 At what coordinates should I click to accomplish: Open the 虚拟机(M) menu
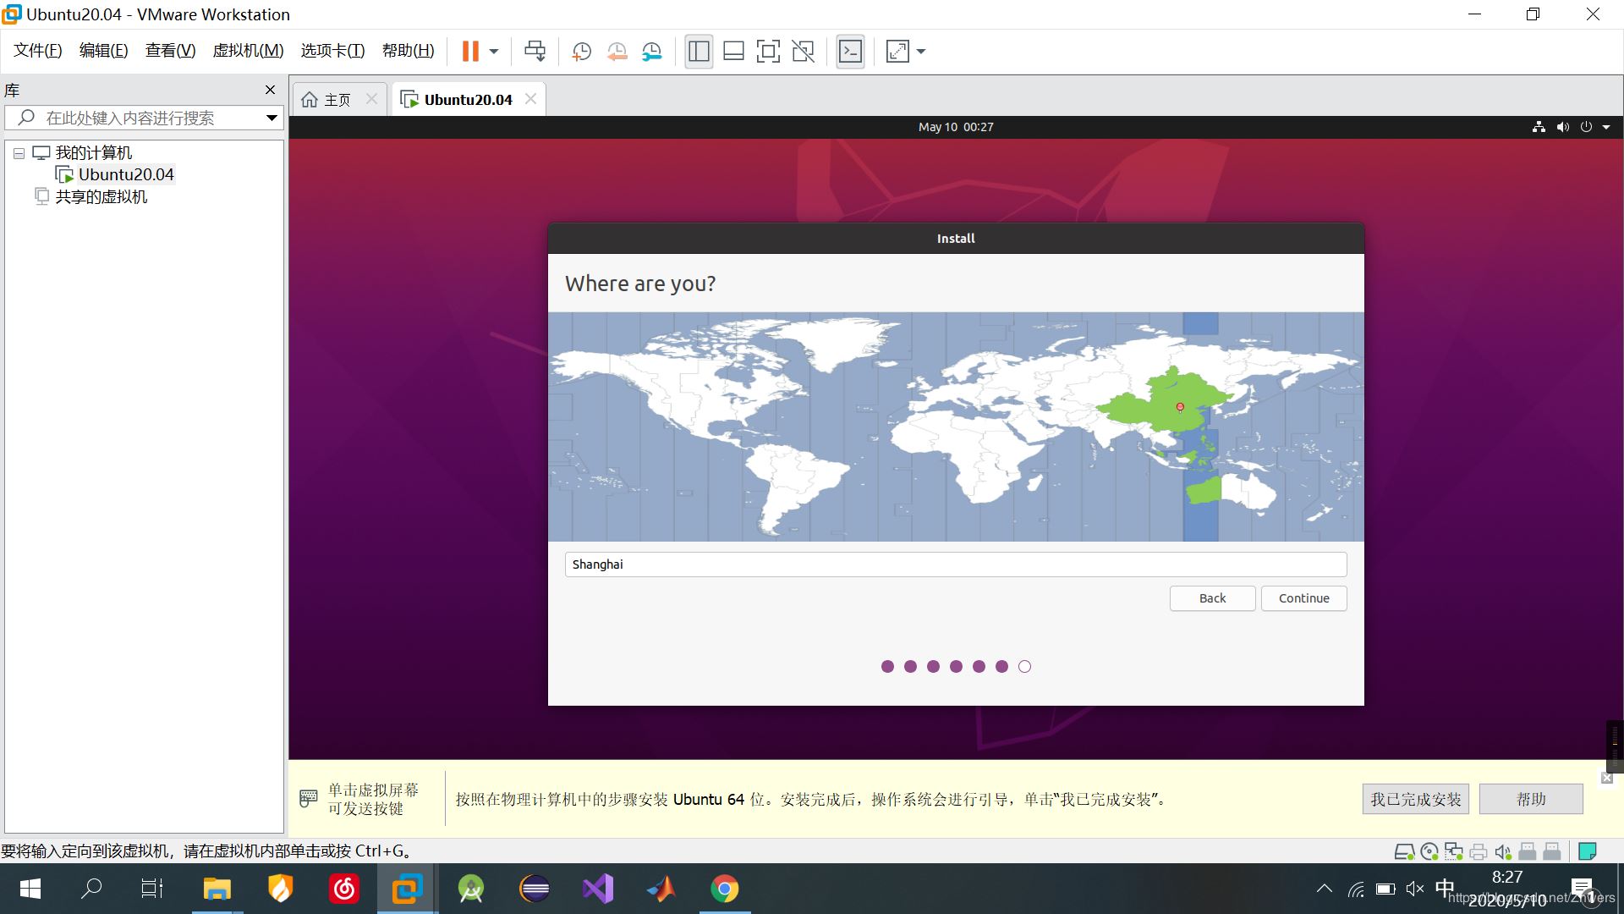248,51
